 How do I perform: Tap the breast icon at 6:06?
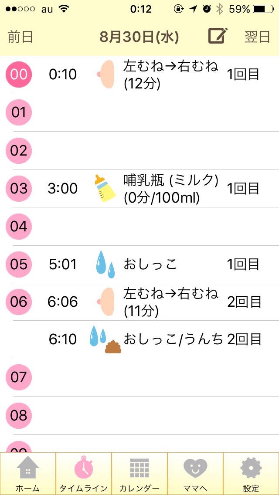[106, 302]
